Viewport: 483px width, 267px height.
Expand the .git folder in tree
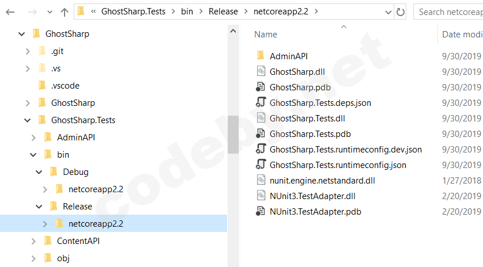click(28, 51)
